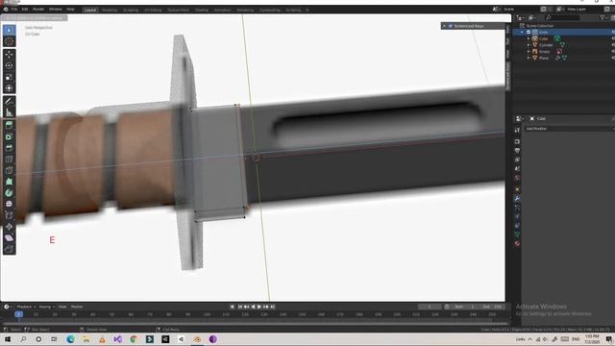This screenshot has width=615, height=346.
Task: Open the Object properties tab
Action: tap(517, 189)
